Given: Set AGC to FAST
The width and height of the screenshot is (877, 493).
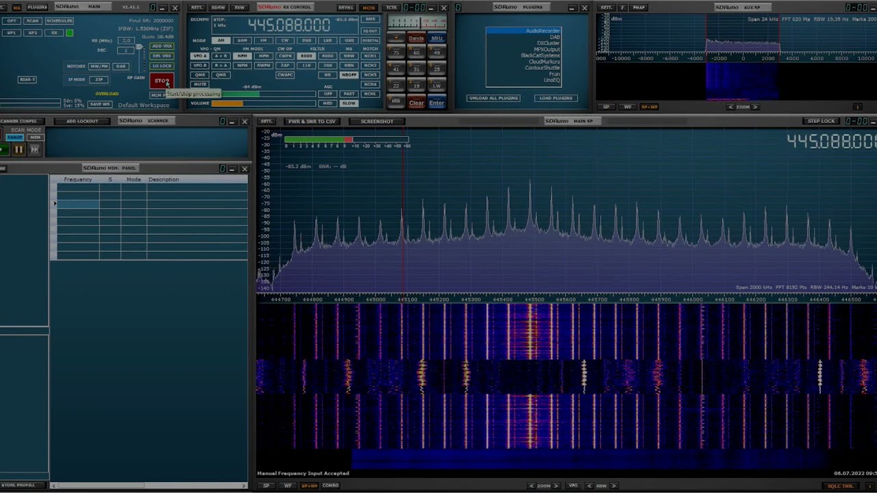Looking at the screenshot, I should pyautogui.click(x=349, y=94).
